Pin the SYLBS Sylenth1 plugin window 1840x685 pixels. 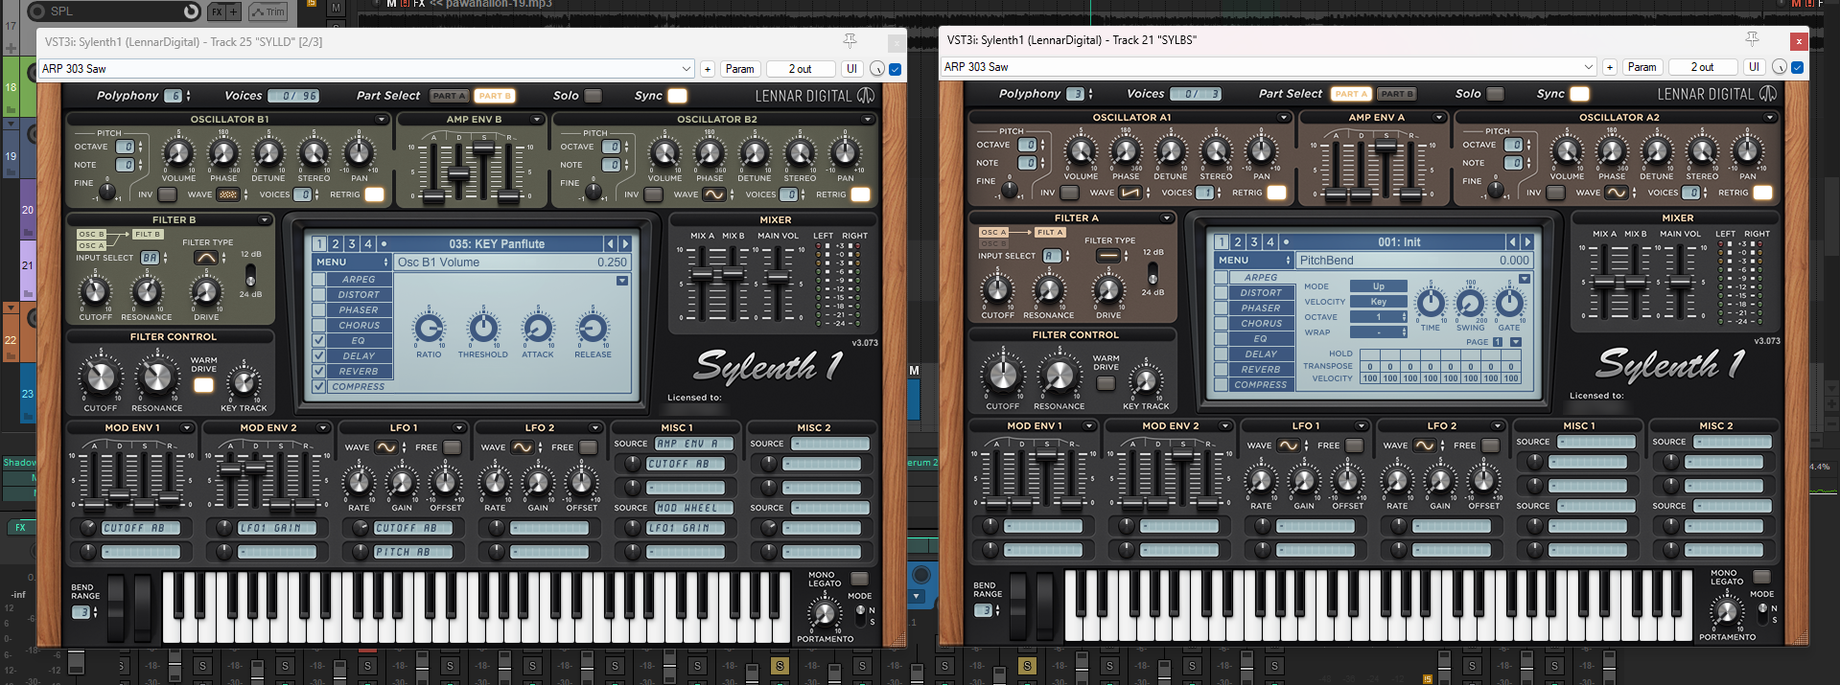pyautogui.click(x=1752, y=38)
